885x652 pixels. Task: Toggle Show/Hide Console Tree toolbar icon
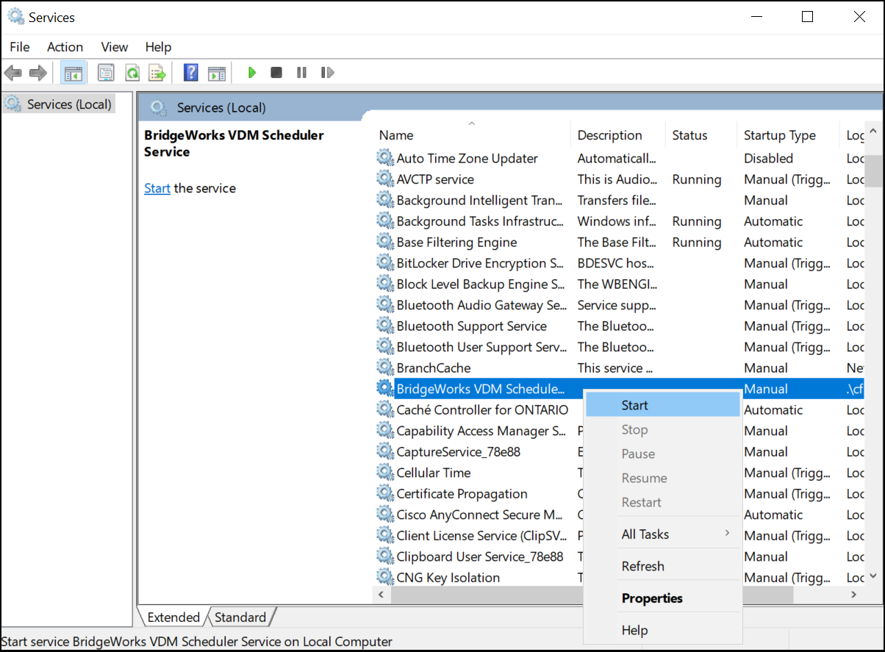tap(73, 73)
